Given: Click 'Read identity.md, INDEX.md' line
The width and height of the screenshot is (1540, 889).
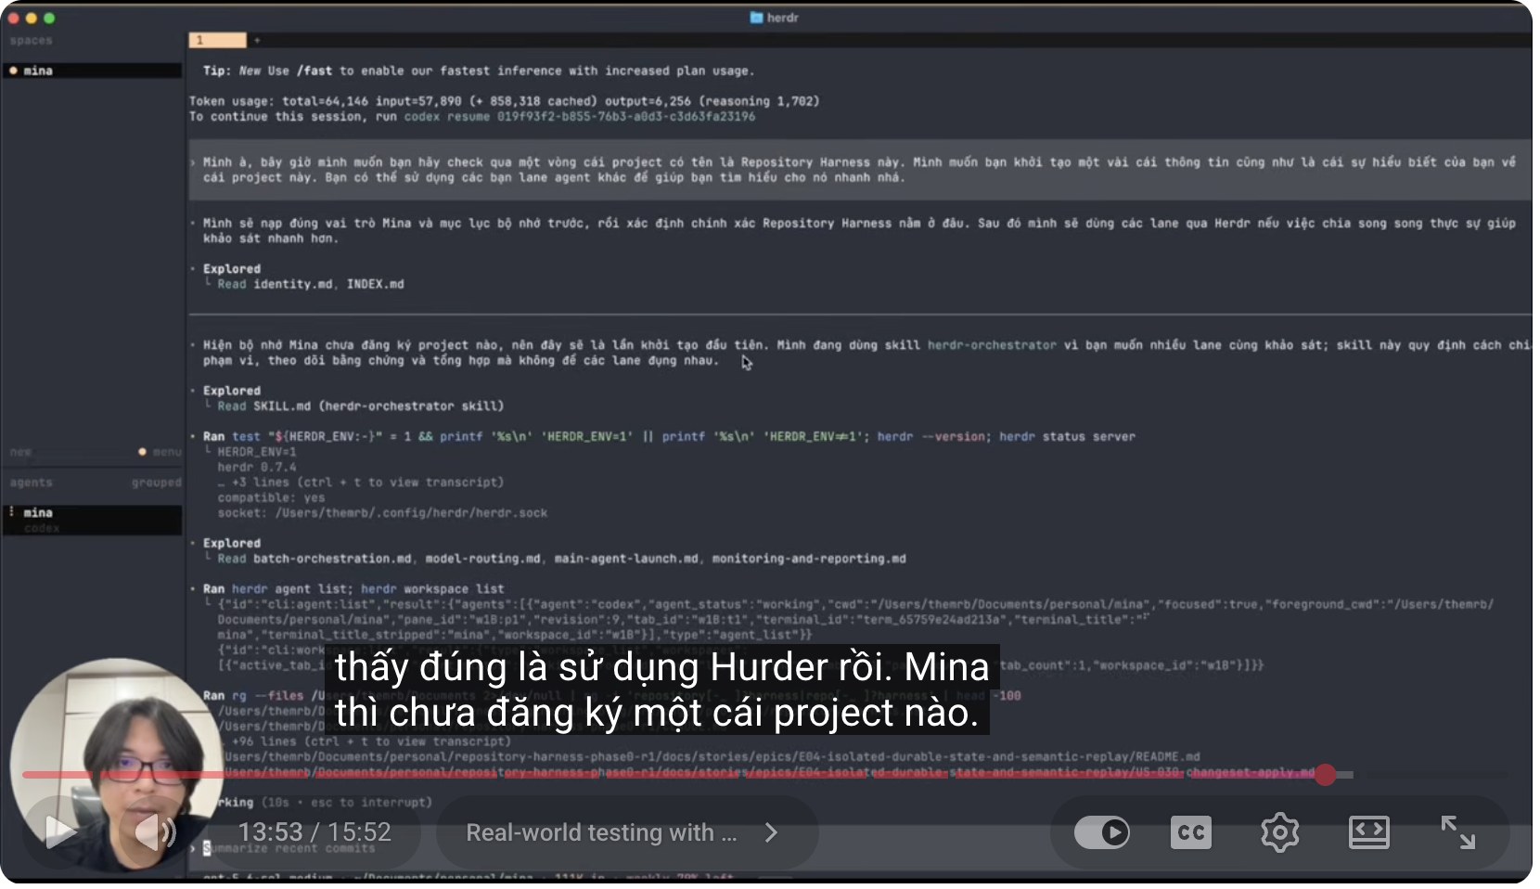Looking at the screenshot, I should click(311, 284).
